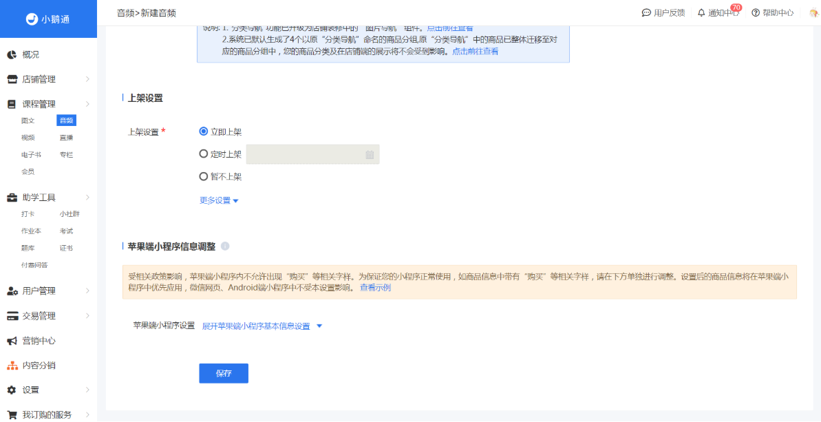
Task: Expand the 交易管理 chevron
Action: (87, 316)
